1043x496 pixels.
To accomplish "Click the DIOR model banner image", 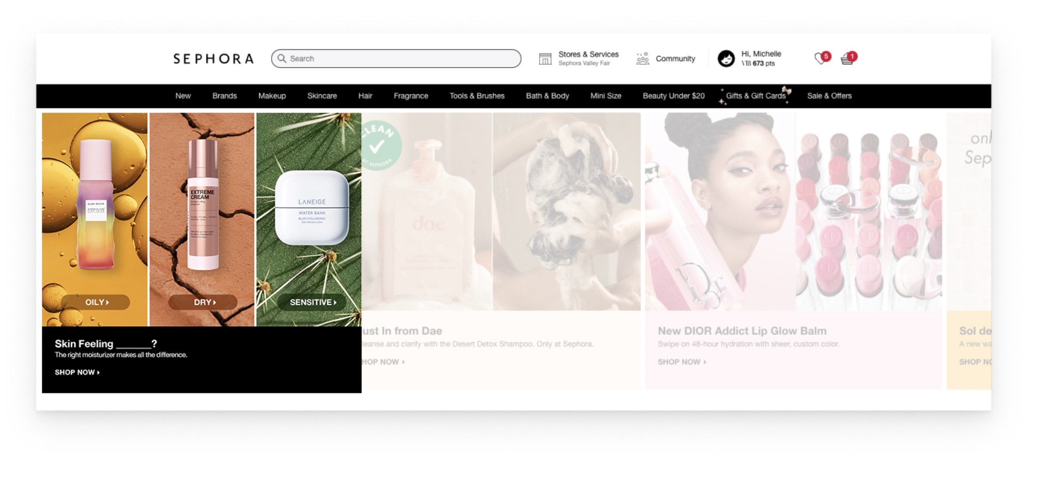I will click(x=720, y=212).
